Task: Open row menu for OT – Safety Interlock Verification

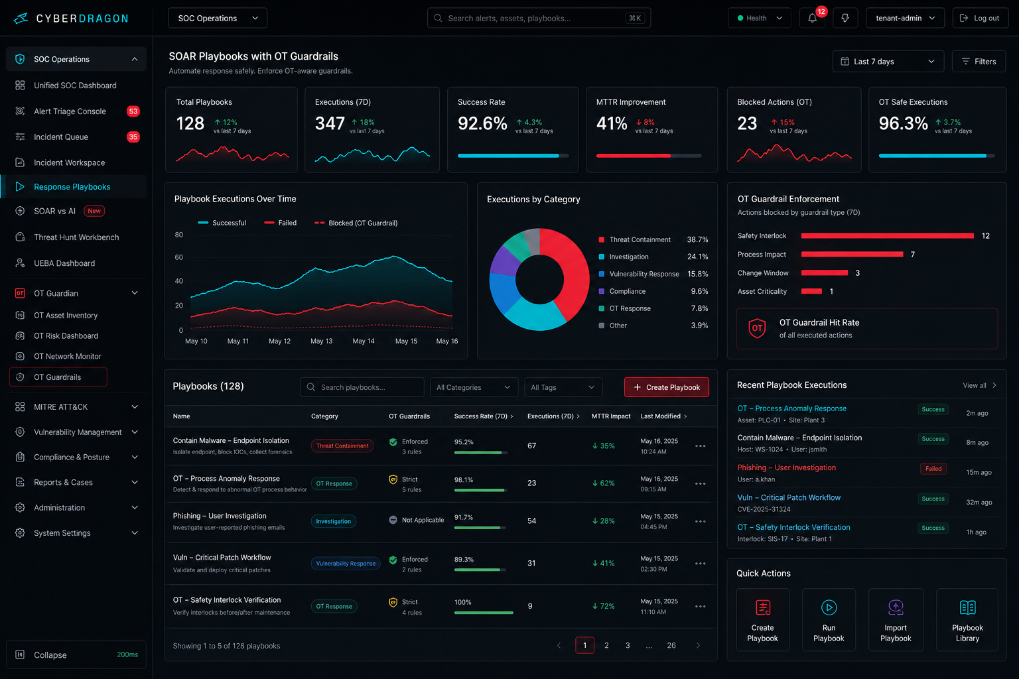Action: [x=700, y=607]
